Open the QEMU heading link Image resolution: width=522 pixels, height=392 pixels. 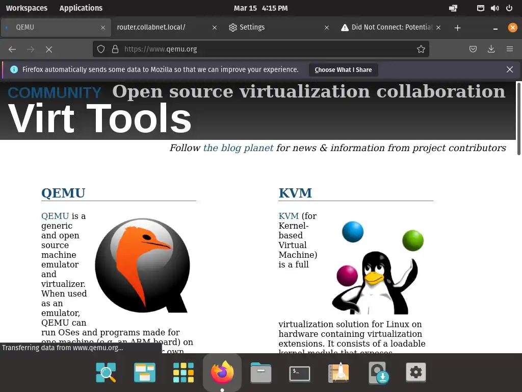[x=63, y=193]
